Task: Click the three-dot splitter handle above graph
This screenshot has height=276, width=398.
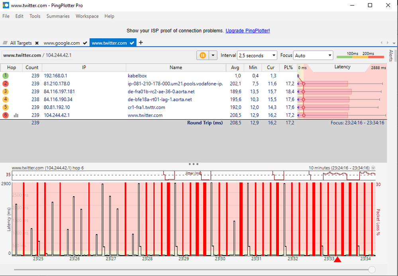Action: (x=193, y=164)
